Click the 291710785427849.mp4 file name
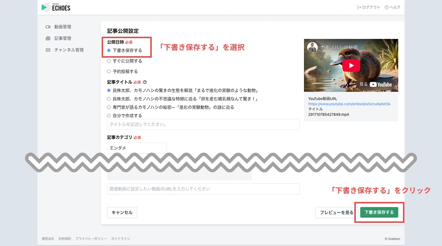Image resolution: width=442 pixels, height=246 pixels. tap(329, 115)
